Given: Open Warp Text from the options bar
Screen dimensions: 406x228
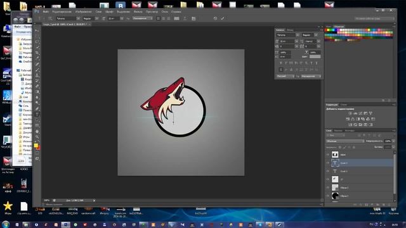Looking at the screenshot, I should (x=185, y=18).
